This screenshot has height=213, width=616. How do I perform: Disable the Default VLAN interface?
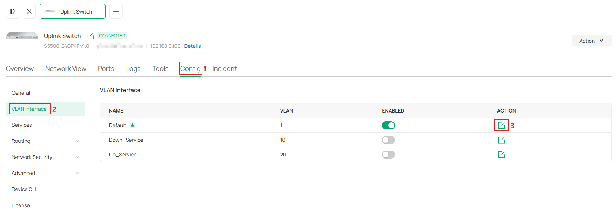(388, 125)
